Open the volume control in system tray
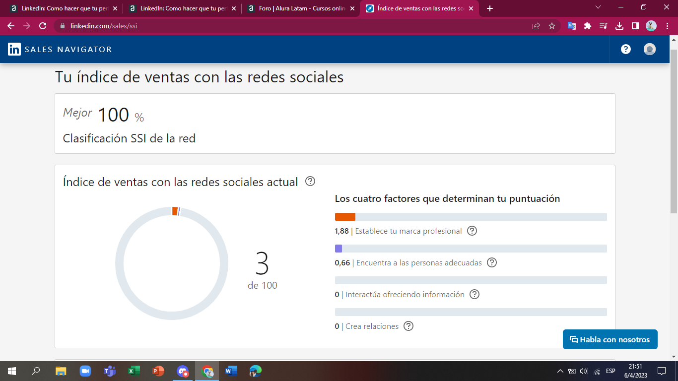Viewport: 678px width, 381px height. [x=584, y=371]
